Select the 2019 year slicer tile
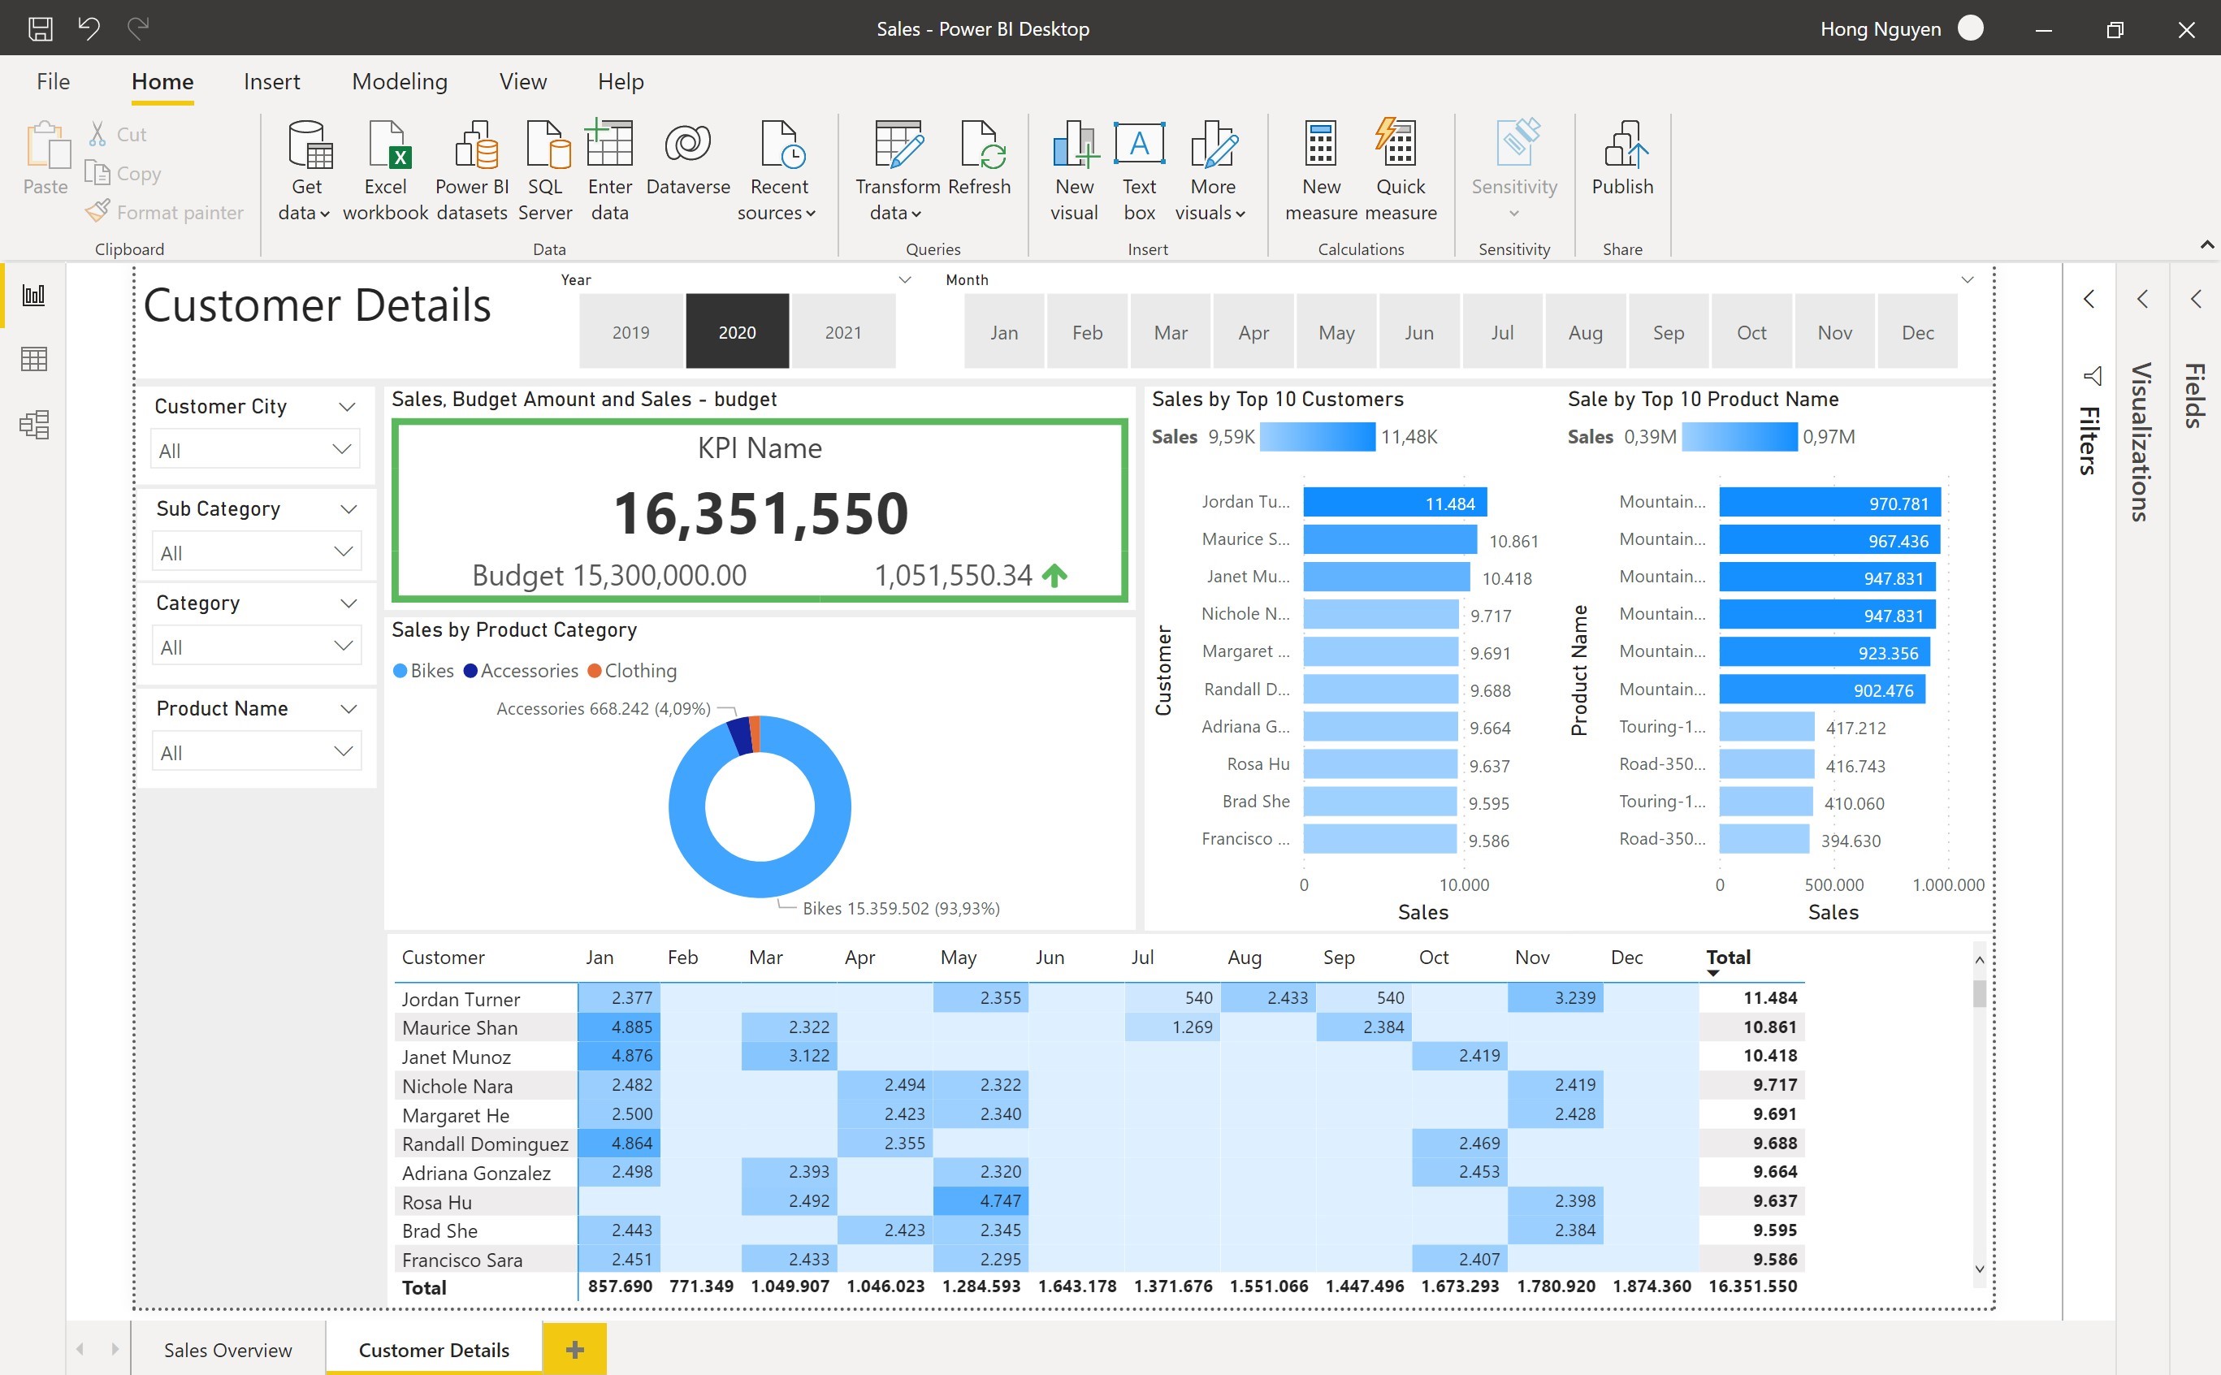 coord(630,332)
